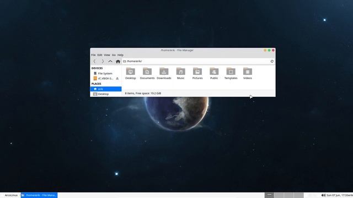Viewport: 353px width, 198px height.
Task: Go back with the left arrow button
Action: coord(94,61)
